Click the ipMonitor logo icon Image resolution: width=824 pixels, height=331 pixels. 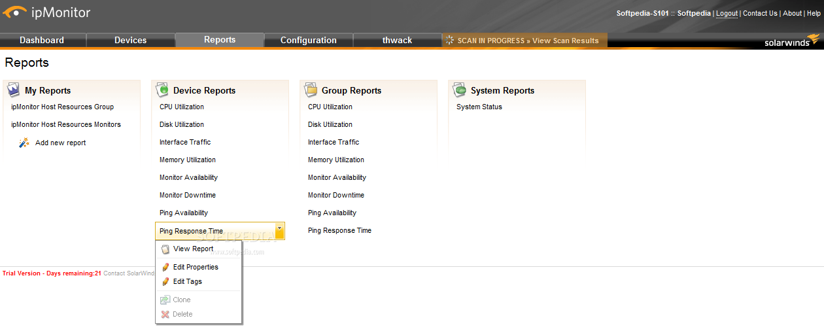click(15, 12)
